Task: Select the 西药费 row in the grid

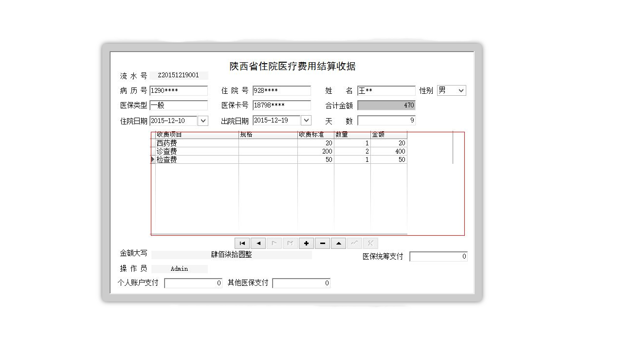Action: [195, 143]
